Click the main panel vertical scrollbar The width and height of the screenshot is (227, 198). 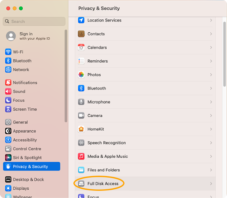pyautogui.click(x=225, y=53)
